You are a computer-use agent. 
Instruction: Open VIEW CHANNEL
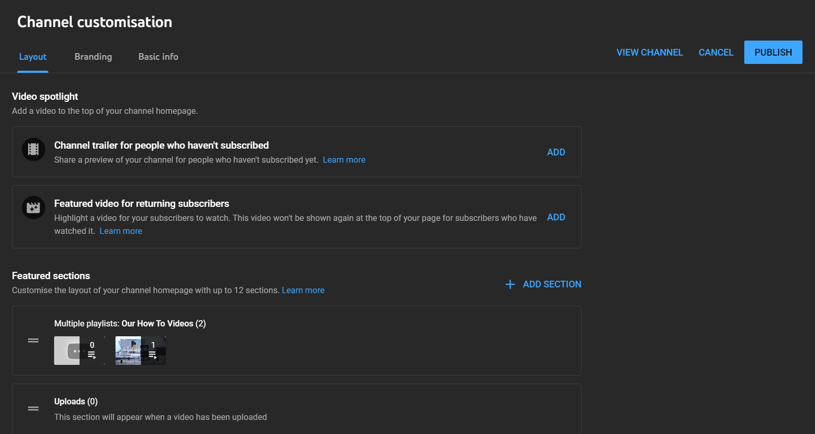tap(650, 52)
